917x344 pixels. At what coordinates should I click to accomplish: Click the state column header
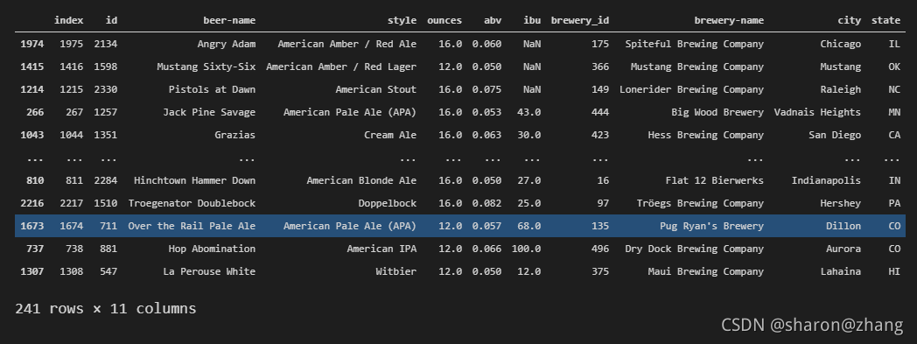[885, 20]
